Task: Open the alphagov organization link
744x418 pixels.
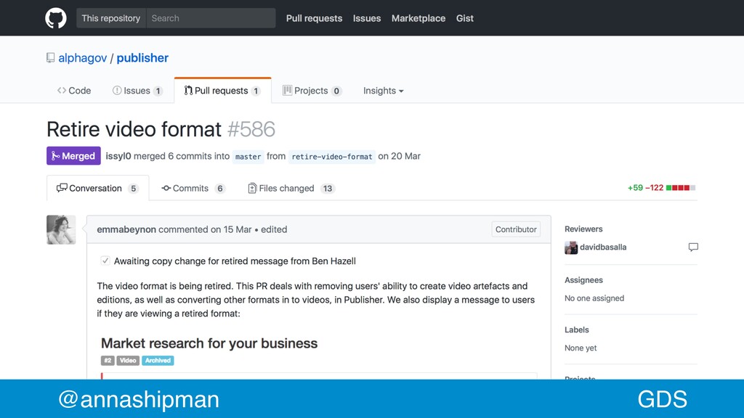Action: click(x=83, y=58)
